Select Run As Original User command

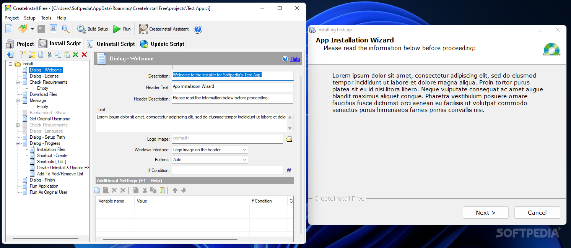click(x=48, y=192)
